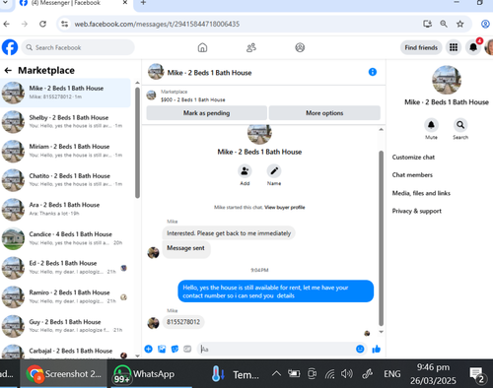The height and width of the screenshot is (388, 493).
Task: Open Ramiro - 2 Beds 1 Bath House chat
Action: pos(66,296)
